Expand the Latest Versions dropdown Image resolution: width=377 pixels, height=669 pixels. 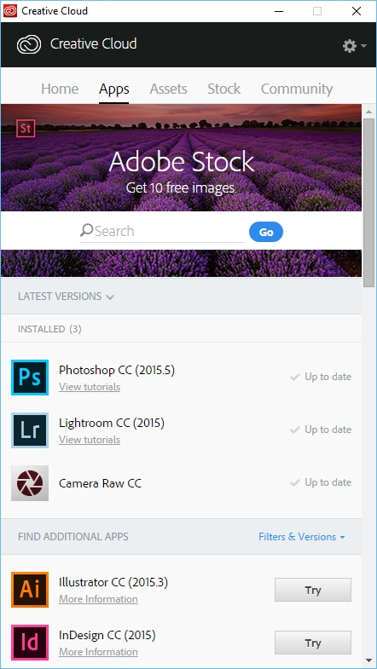67,296
